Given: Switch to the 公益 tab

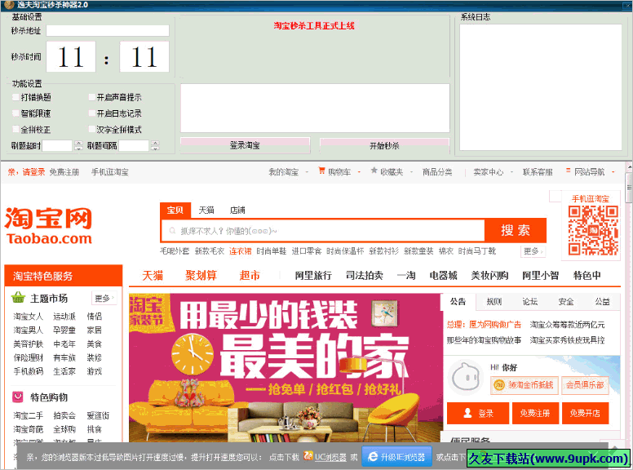Looking at the screenshot, I should point(602,301).
